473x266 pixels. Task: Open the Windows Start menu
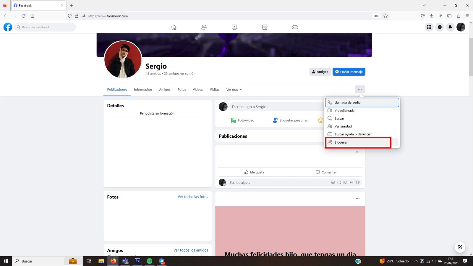point(6,261)
